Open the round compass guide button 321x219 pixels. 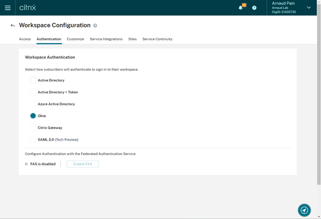point(304,210)
